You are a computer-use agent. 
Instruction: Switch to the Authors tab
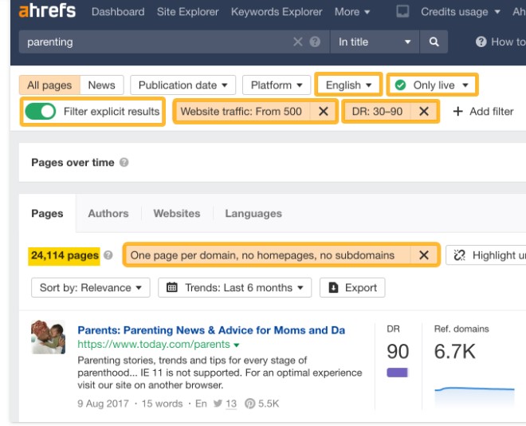click(108, 214)
